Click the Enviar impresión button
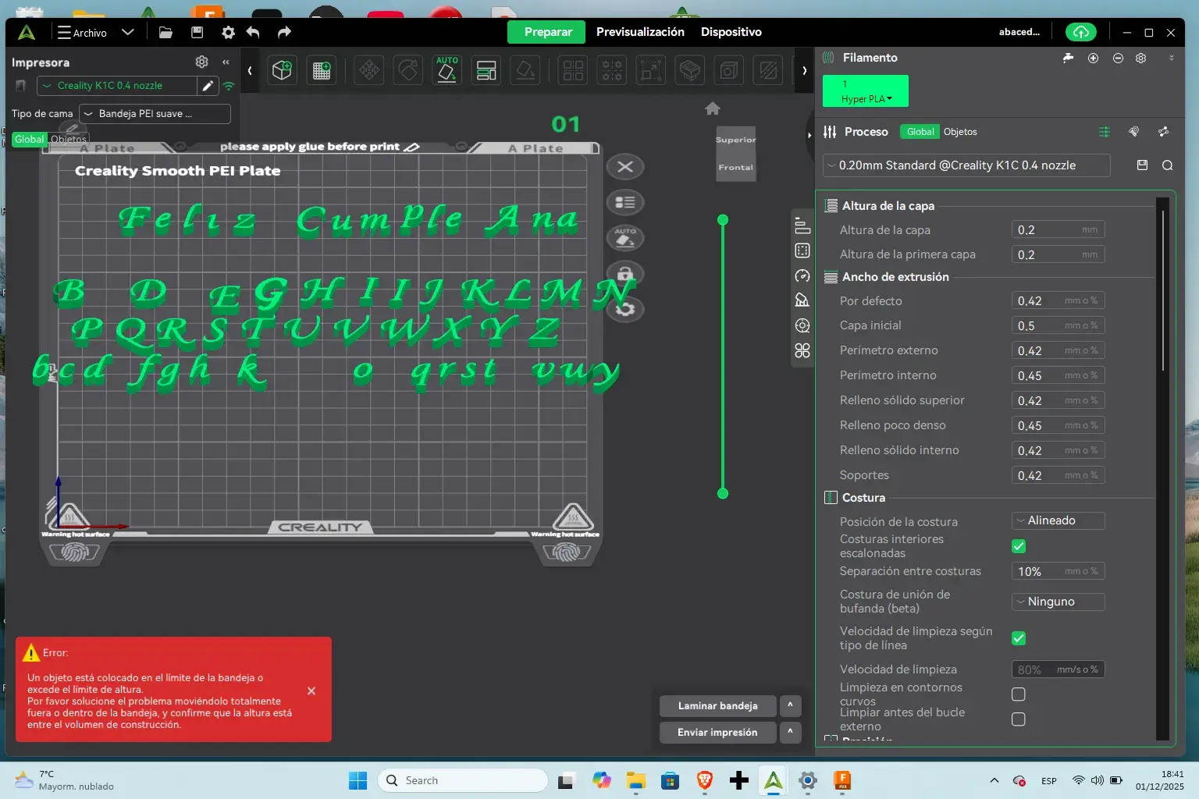 point(718,732)
